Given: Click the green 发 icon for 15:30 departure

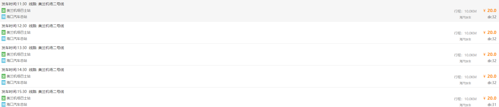Looking at the screenshot, I should (x=3, y=98).
